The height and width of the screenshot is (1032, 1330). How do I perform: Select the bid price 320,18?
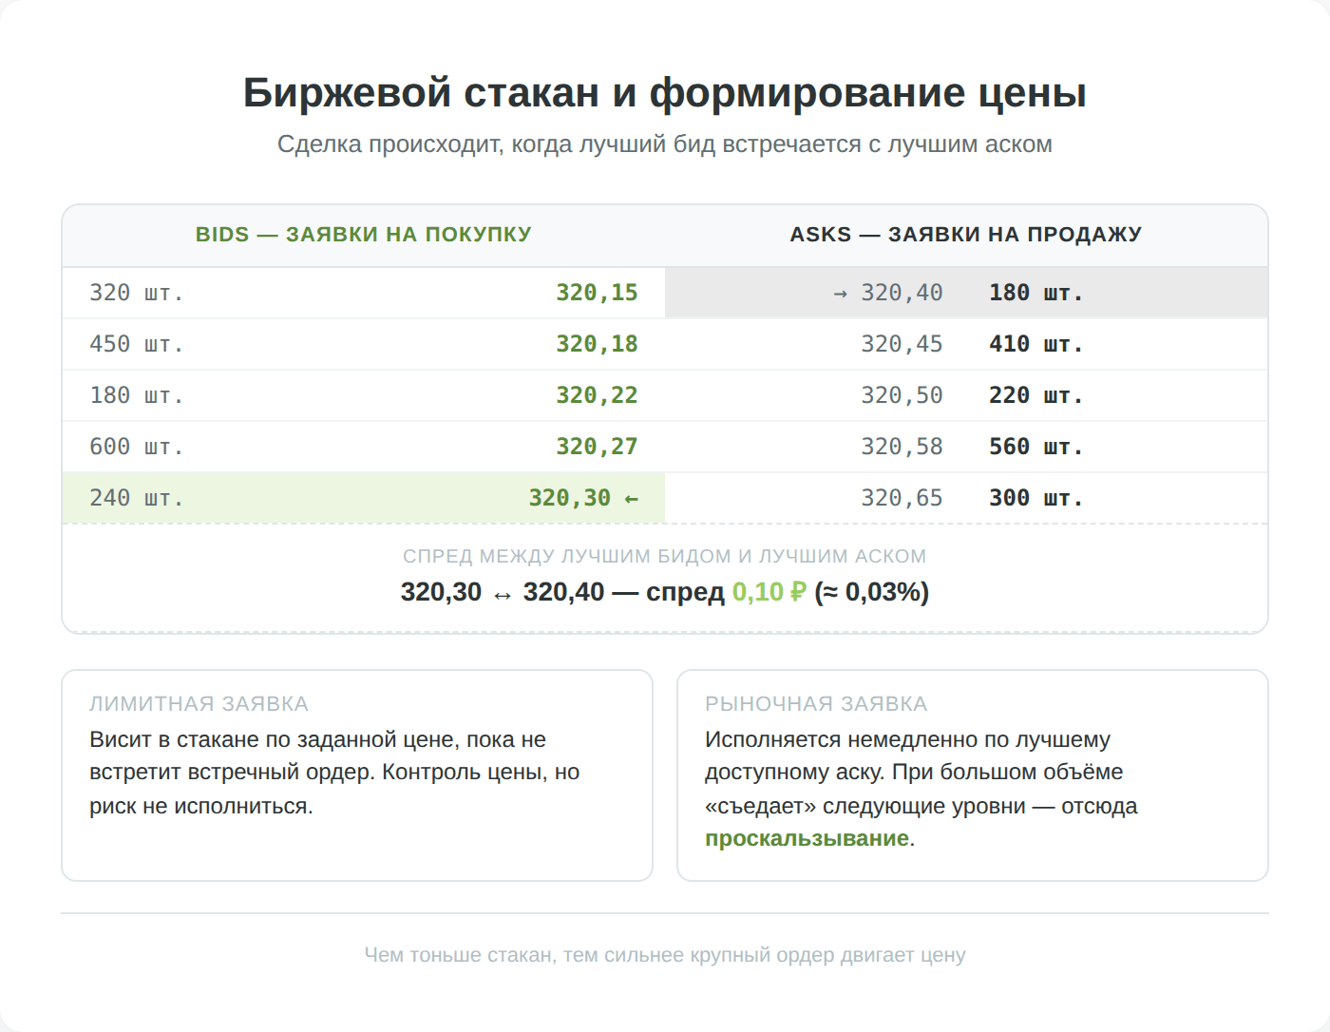[x=597, y=344]
